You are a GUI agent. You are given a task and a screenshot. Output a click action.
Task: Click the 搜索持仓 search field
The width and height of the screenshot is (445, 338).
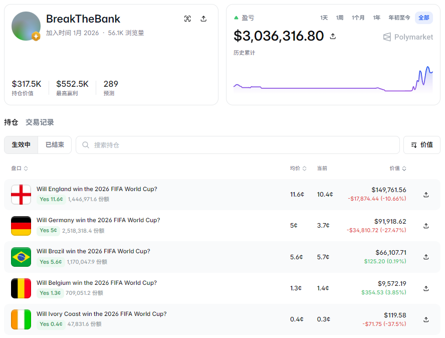tap(238, 145)
